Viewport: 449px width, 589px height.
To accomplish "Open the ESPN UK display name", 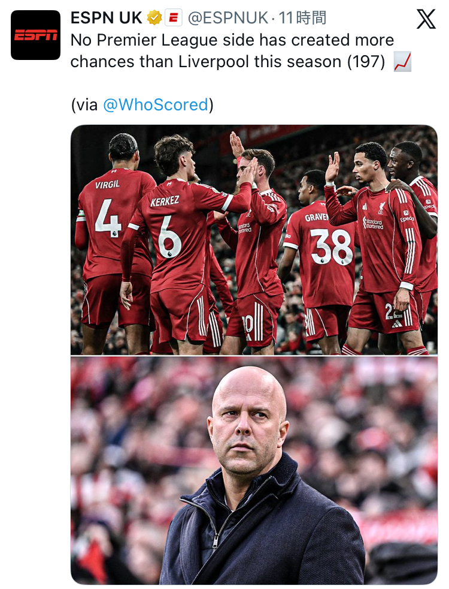I will pyautogui.click(x=107, y=18).
